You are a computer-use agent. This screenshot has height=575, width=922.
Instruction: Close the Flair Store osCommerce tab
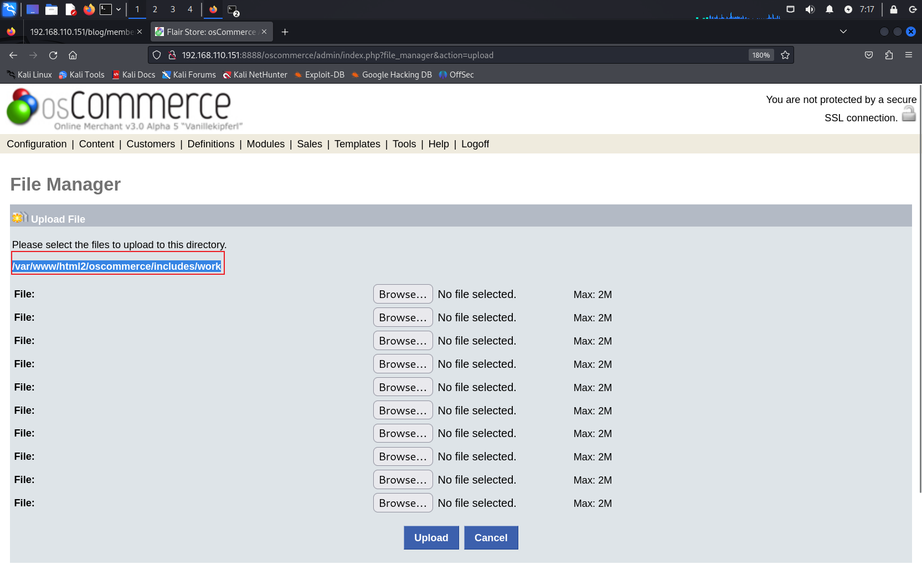coord(264,32)
